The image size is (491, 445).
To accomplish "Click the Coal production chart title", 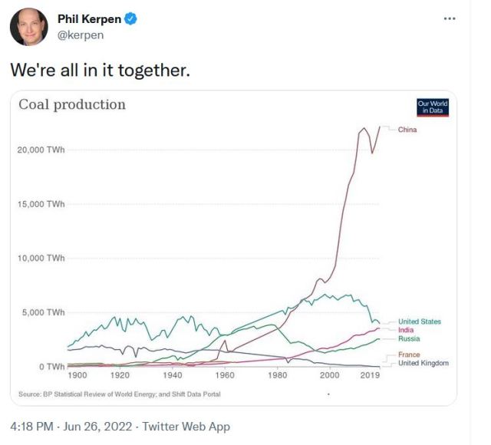I will pyautogui.click(x=71, y=104).
